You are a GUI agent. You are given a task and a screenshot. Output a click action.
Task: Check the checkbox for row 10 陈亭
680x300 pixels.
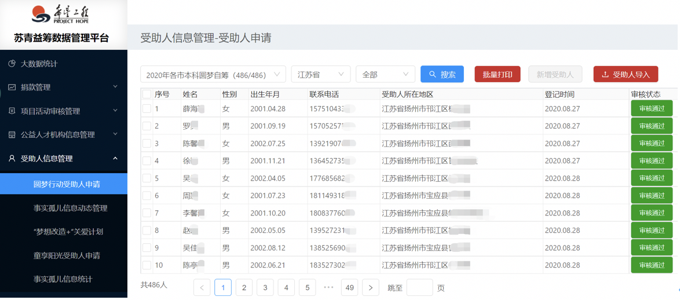coord(147,265)
